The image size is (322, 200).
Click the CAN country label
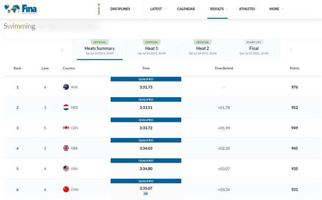pos(74,128)
